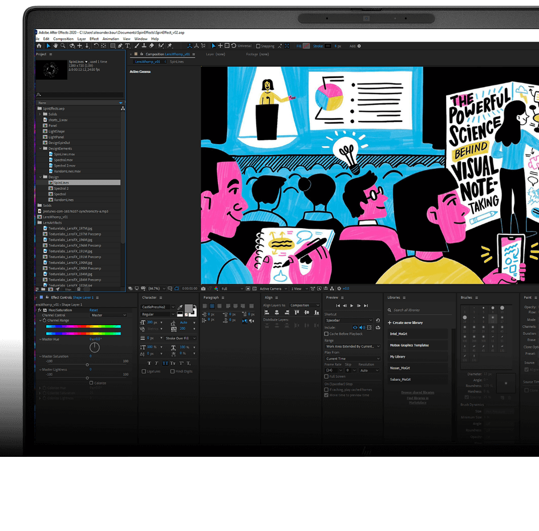Select the Type tool
Screen dimensions: 539x531
pyautogui.click(x=128, y=46)
